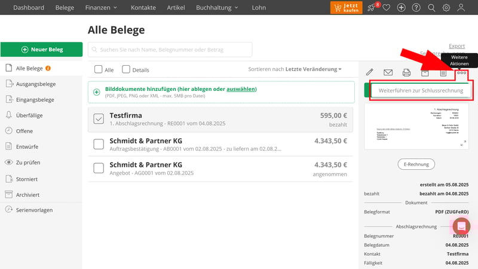Image resolution: width=478 pixels, height=269 pixels.
Task: Click the user profile icon
Action: coord(461,8)
